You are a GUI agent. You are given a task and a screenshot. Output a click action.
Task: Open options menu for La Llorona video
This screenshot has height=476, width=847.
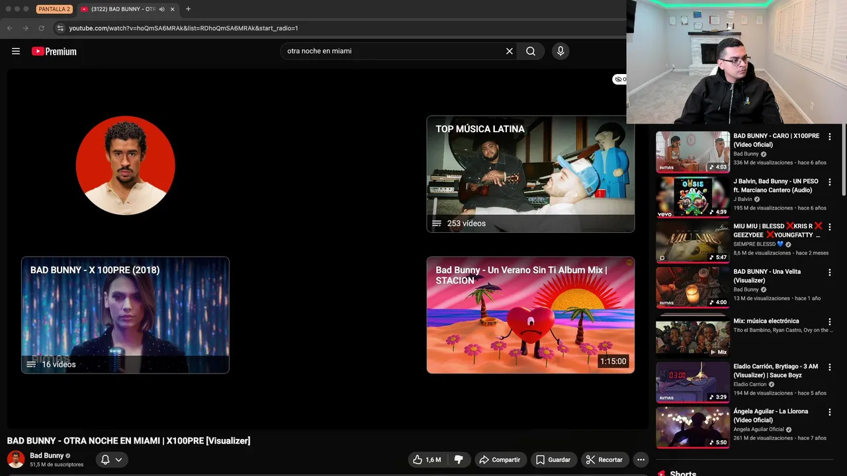(829, 412)
